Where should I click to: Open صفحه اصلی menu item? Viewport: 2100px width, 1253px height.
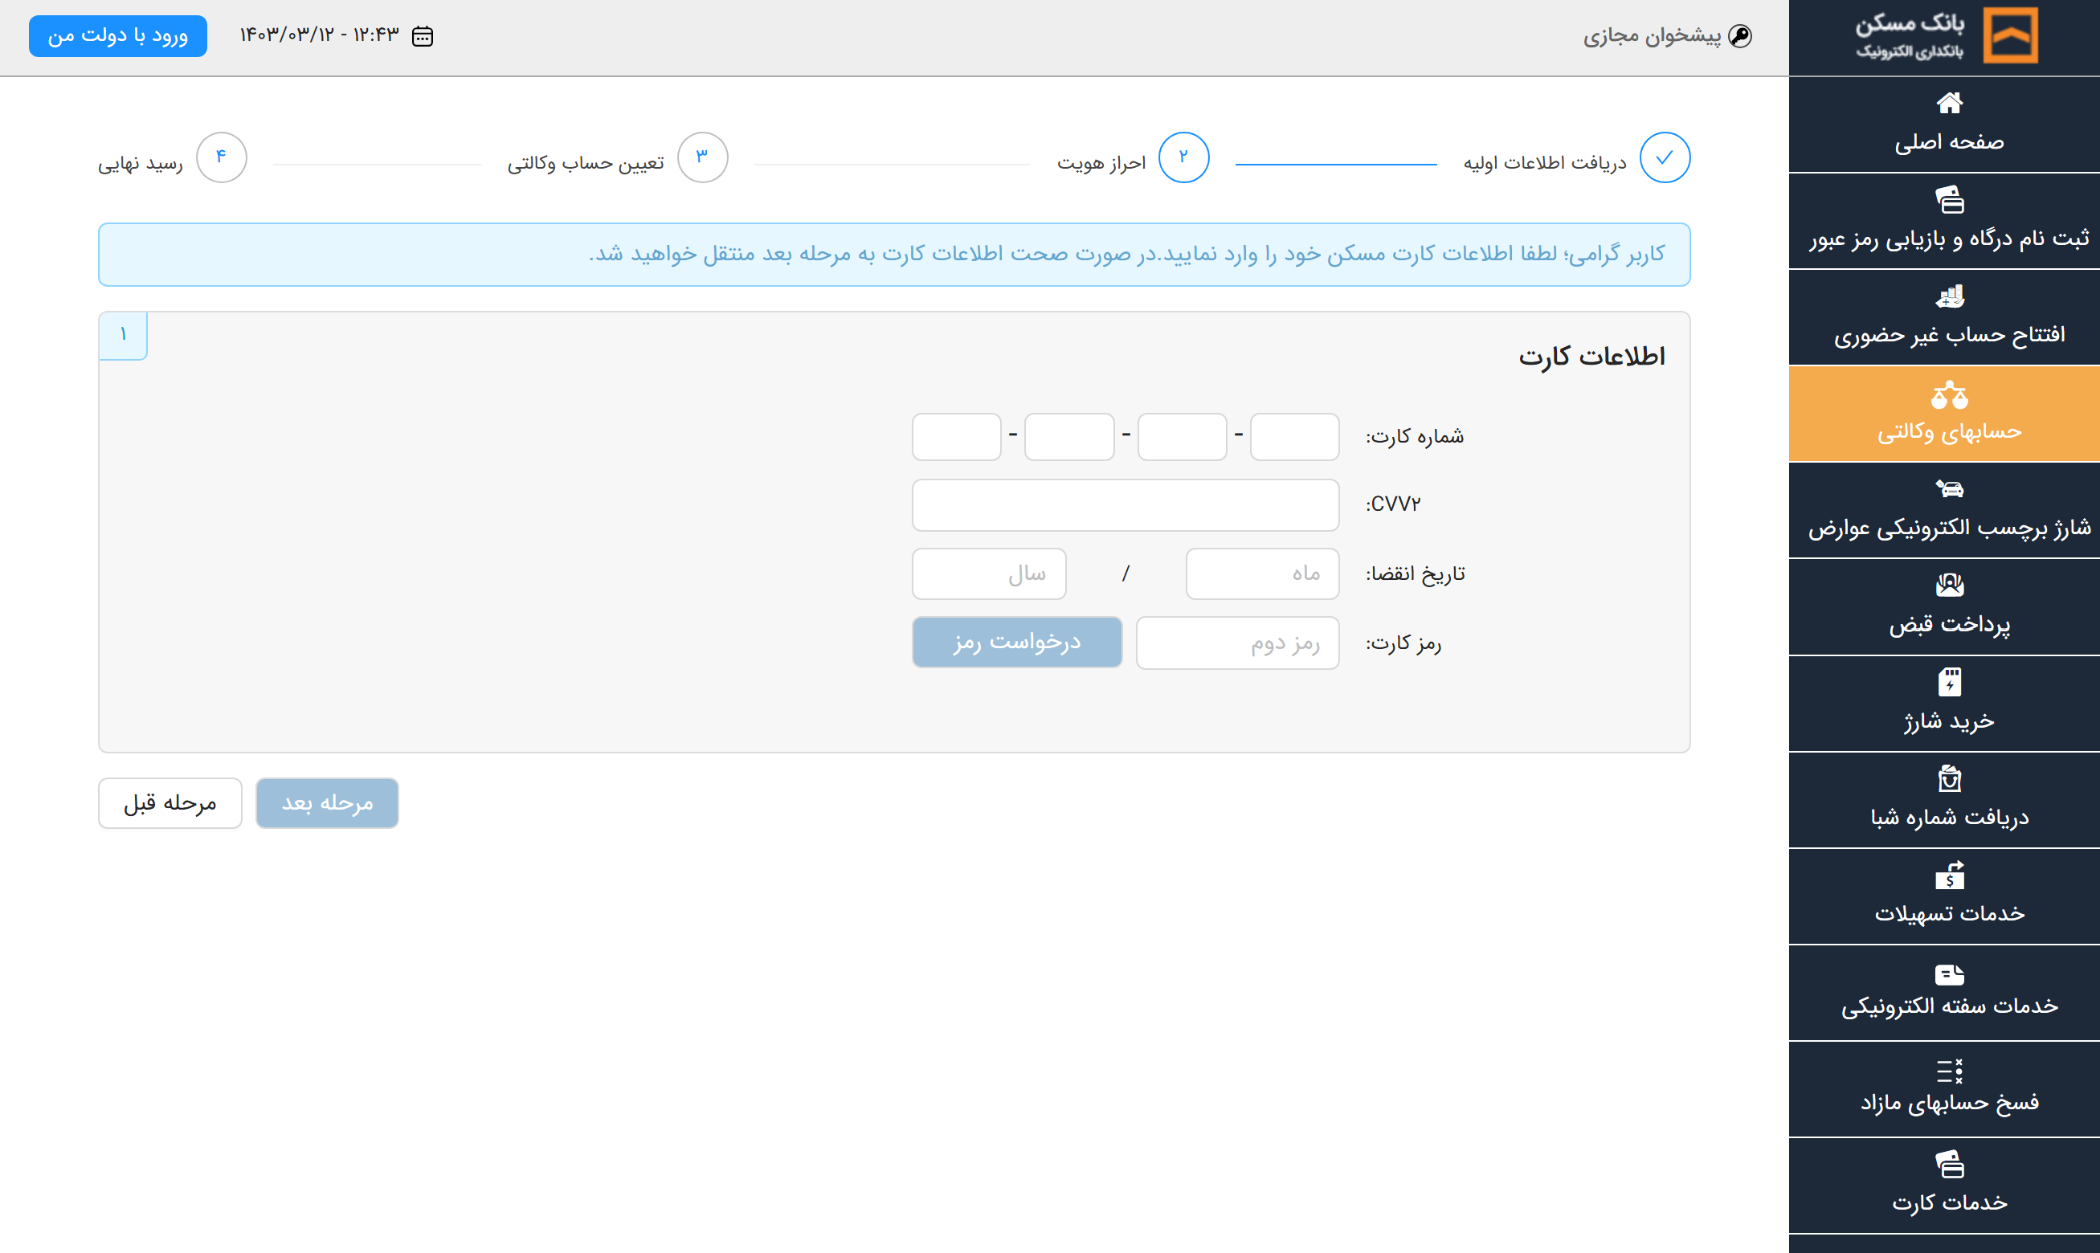(x=1944, y=125)
